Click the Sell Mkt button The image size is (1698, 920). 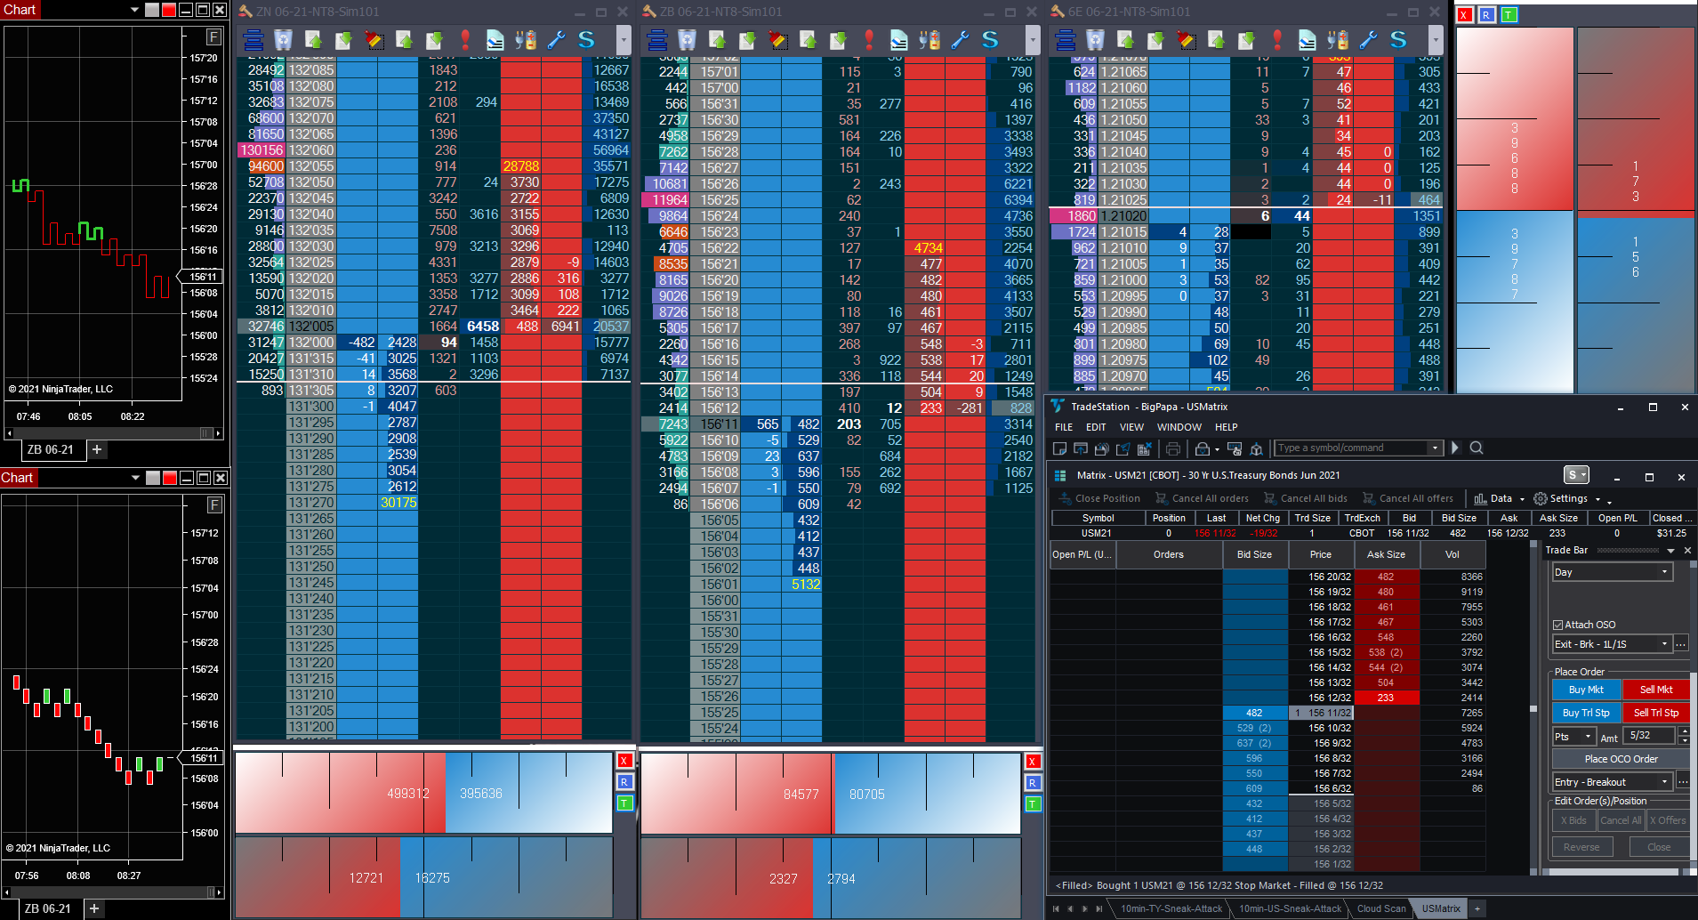pos(1655,690)
